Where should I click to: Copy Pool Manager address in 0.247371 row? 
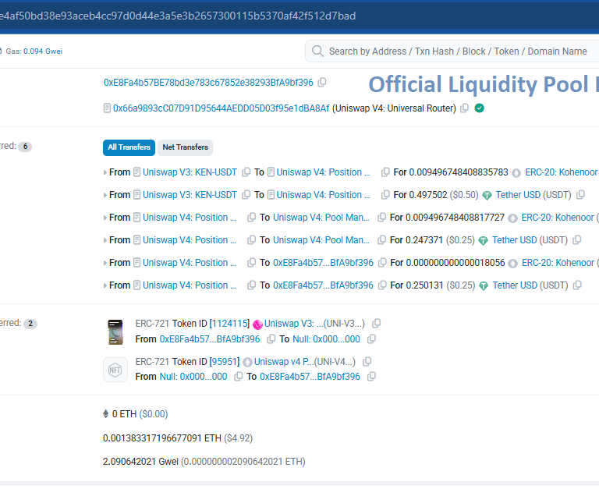tap(381, 240)
